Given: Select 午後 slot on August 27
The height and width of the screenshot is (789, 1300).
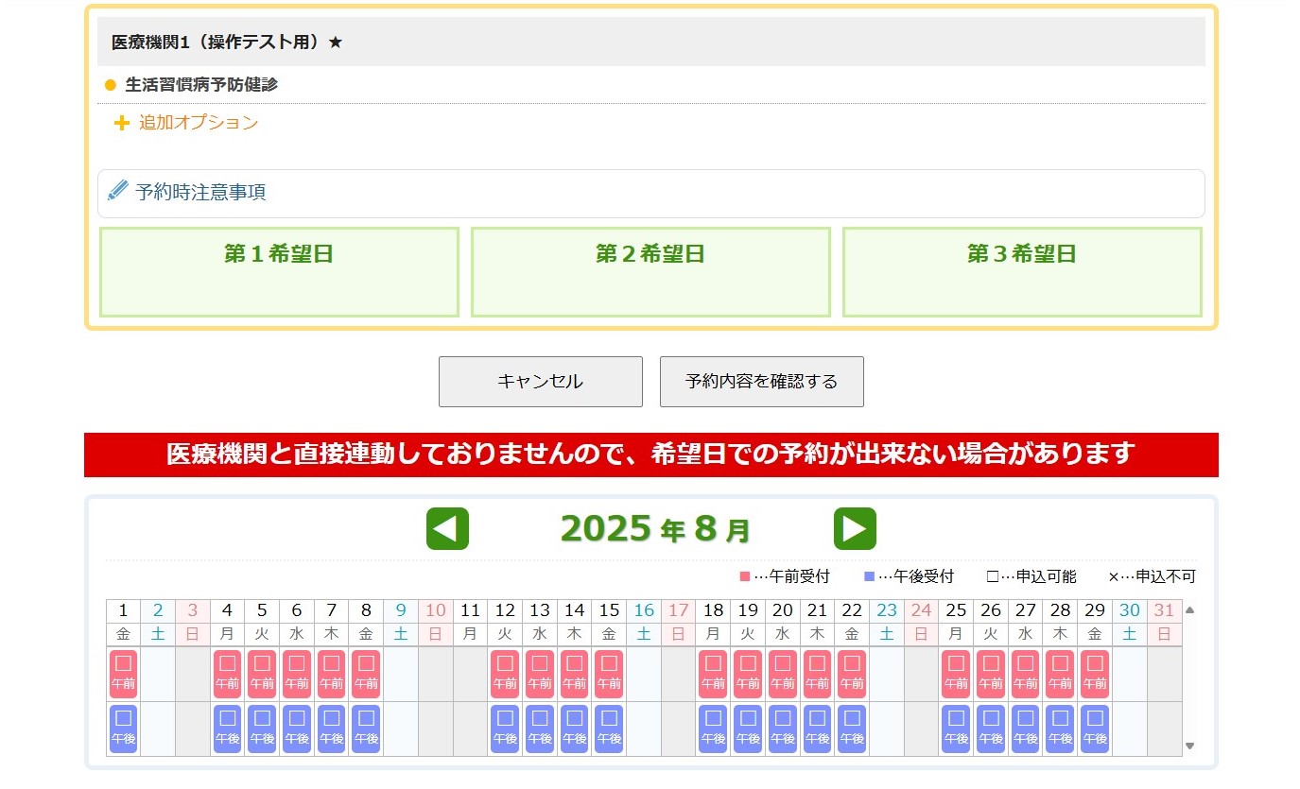Looking at the screenshot, I should click(x=1025, y=729).
